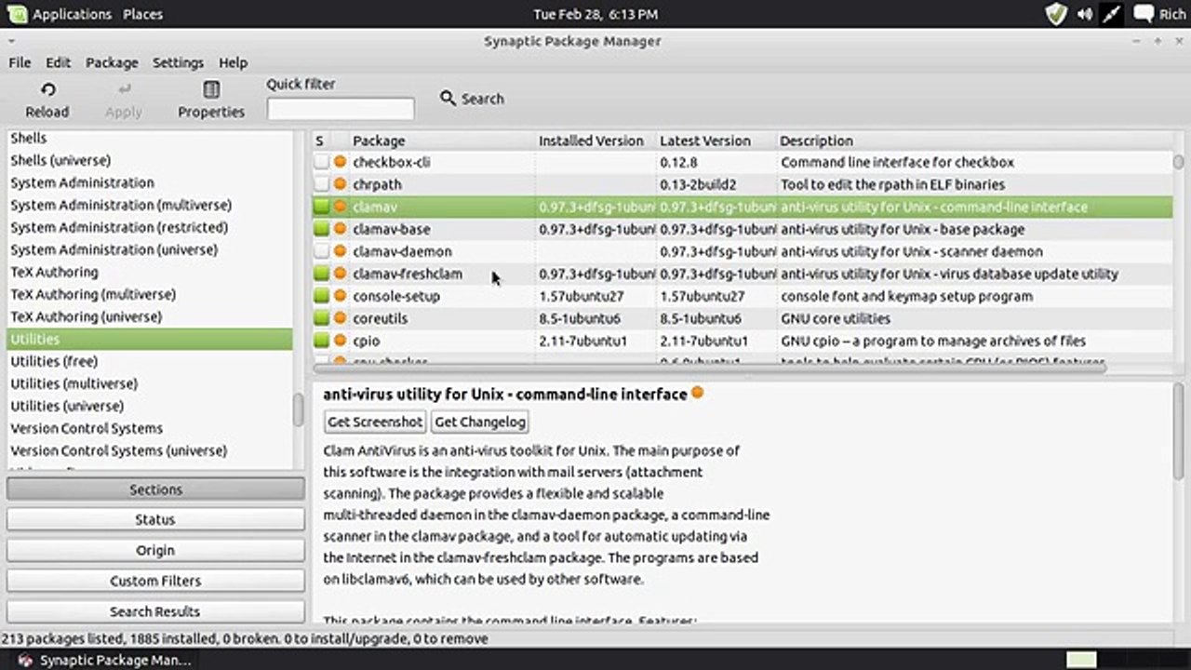Select the Utilities (free) section
Screen dimensions: 1191x670
[54, 361]
